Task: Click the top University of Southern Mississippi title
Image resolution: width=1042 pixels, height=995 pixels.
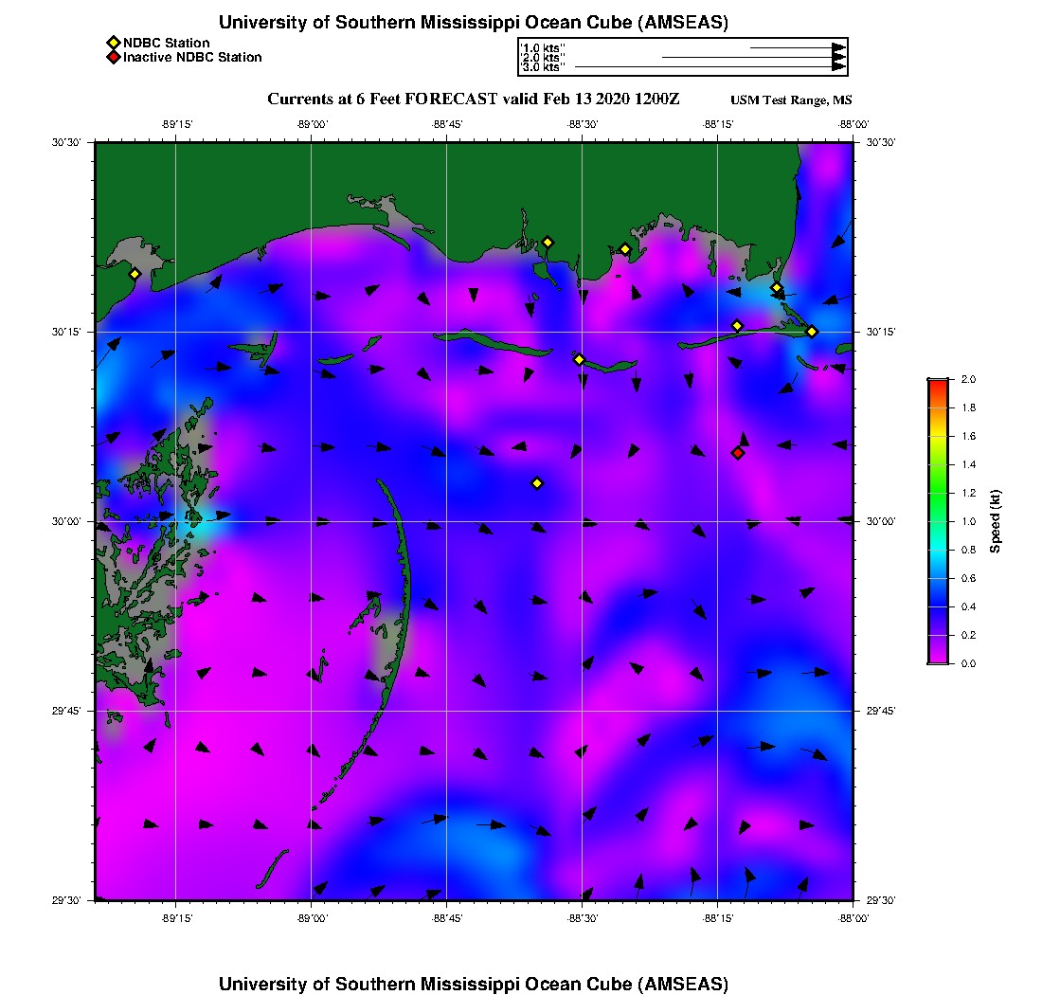Action: click(x=474, y=23)
